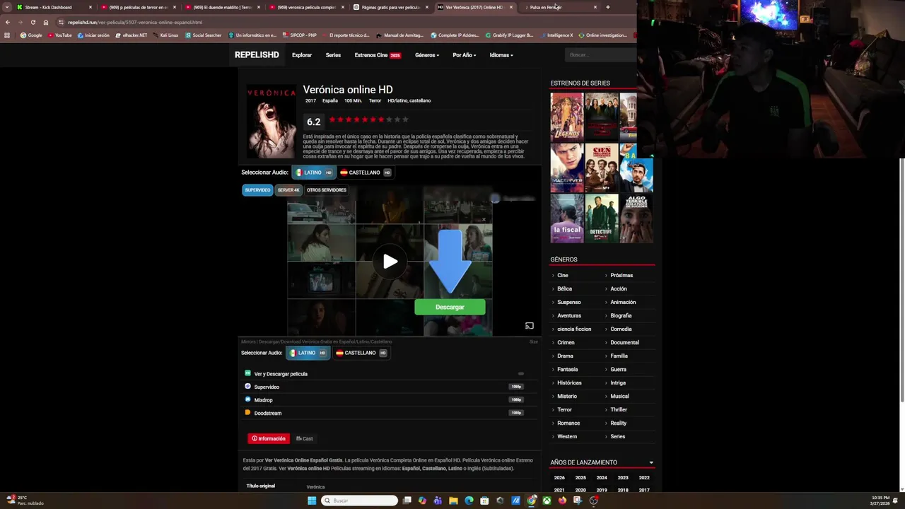Collapse the Años de Lanzamiento section arrow
The height and width of the screenshot is (509, 905).
pos(651,462)
